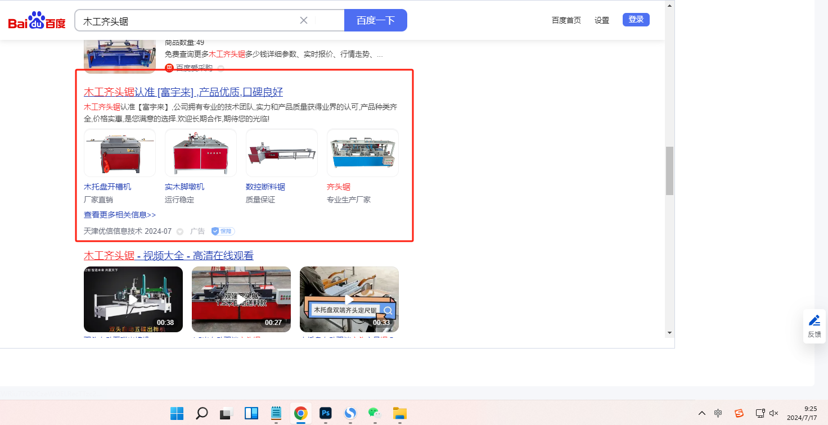Viewport: 828px width, 425px height.
Task: Click 查看更多相关信息>> link
Action: 120,215
